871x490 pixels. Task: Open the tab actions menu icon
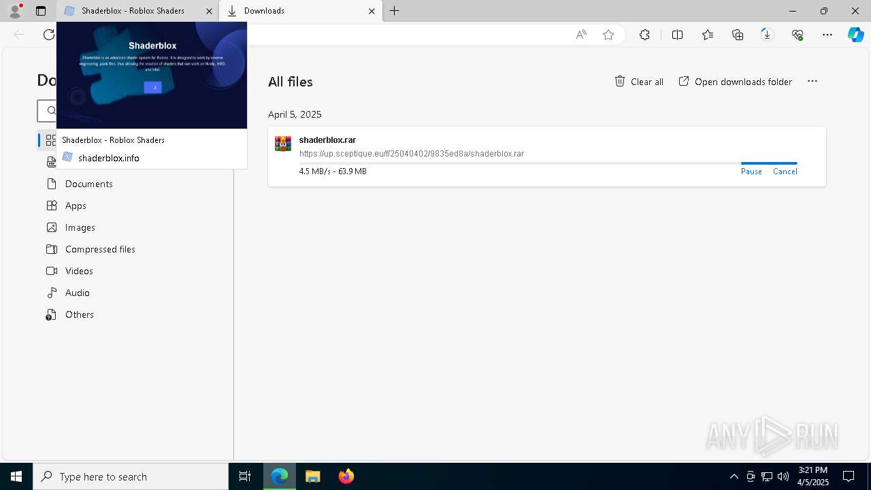coord(41,11)
